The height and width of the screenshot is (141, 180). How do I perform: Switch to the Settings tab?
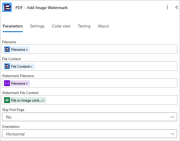37,26
